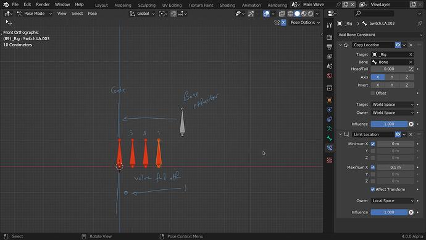Screen dimensions: 426x240
Task: Switch to material preview shading
Action: [304, 14]
